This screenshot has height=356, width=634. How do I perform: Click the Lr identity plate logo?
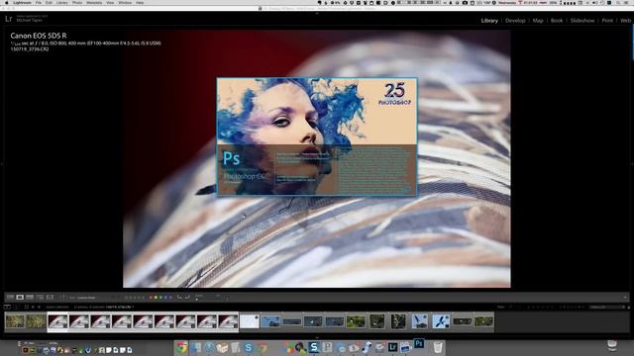coord(9,19)
